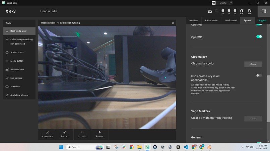Click the headset camera view image
The image size is (270, 151).
pos(107,77)
